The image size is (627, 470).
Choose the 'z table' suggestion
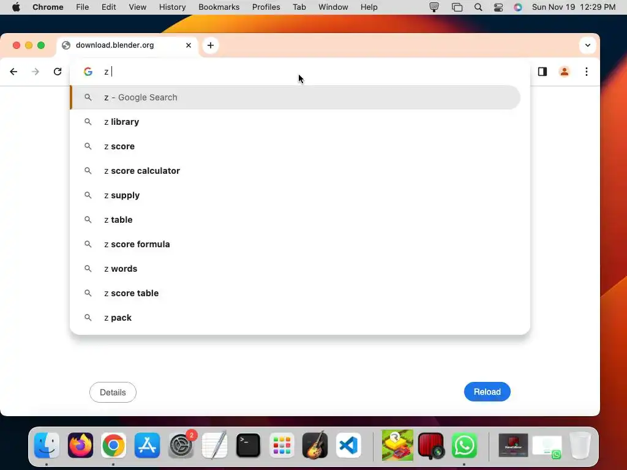(295, 220)
